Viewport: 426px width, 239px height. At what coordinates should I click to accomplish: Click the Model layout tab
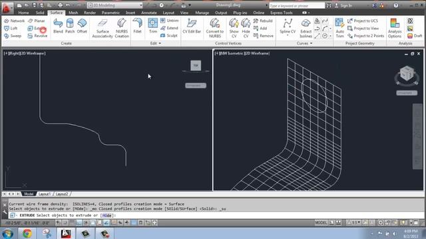[29, 194]
